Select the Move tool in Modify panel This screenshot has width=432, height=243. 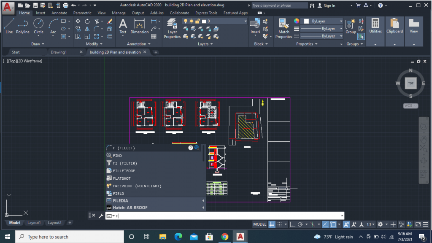pos(78,22)
